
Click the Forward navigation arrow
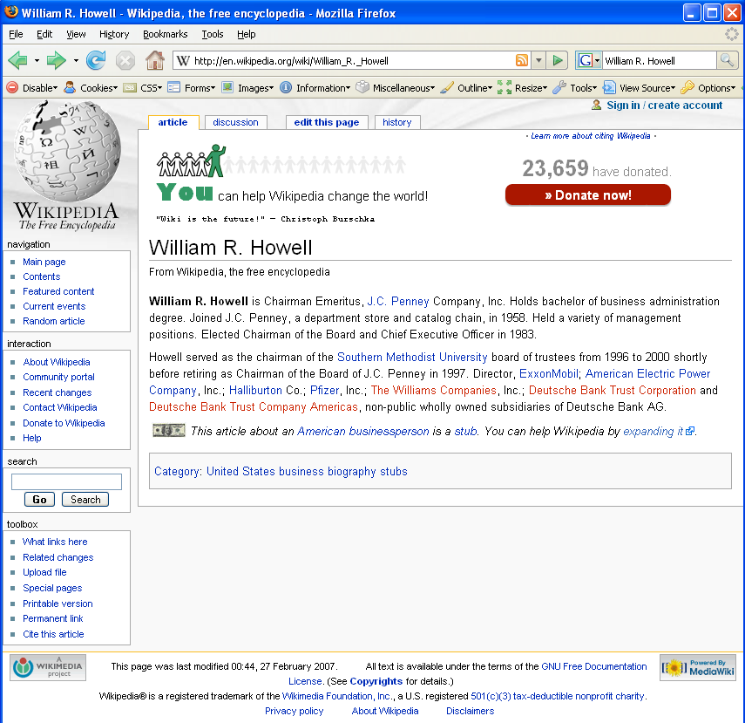(x=56, y=60)
